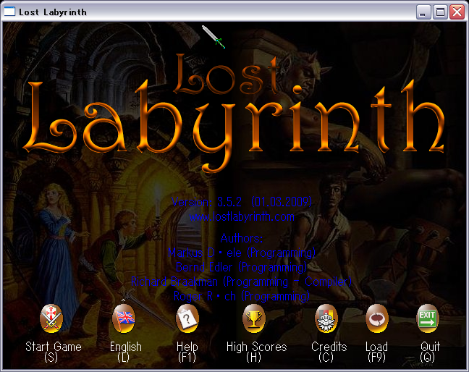Click the English language British flag icon
This screenshot has height=372, width=469.
click(124, 318)
